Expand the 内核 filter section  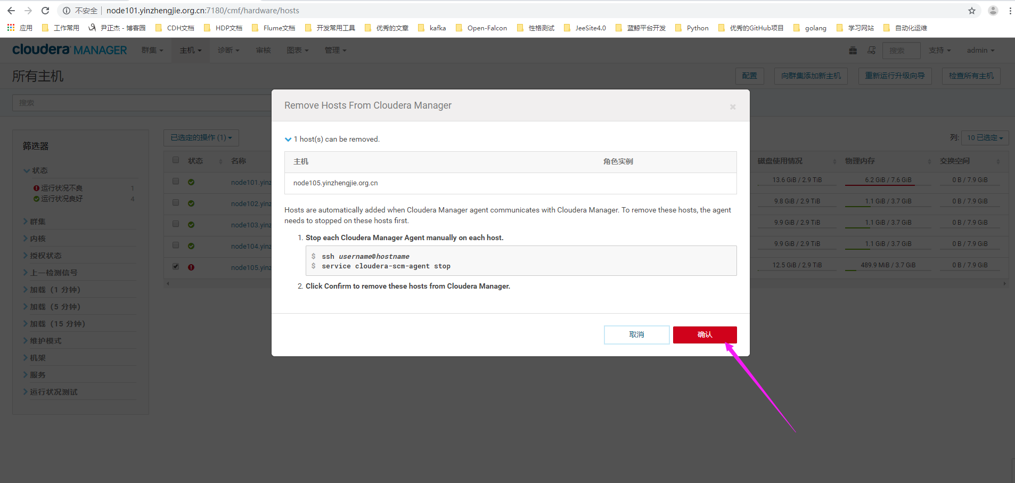coord(34,239)
